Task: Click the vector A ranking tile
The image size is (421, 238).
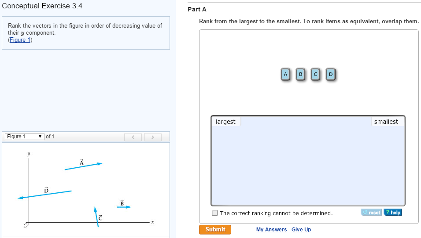Action: point(285,75)
